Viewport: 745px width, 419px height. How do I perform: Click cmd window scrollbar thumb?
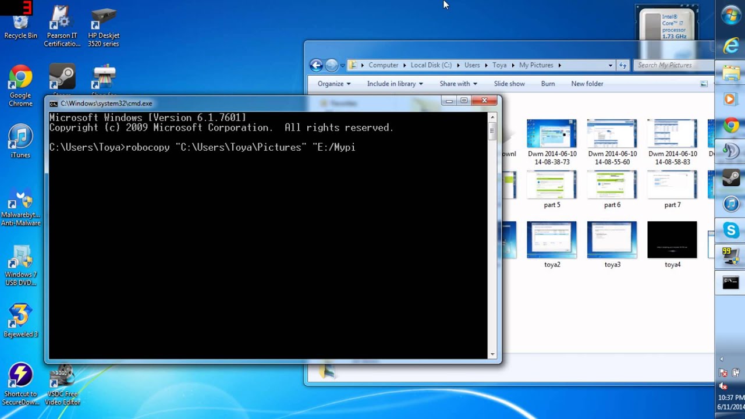(492, 130)
